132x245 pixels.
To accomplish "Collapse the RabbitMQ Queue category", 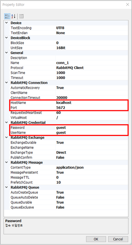I will click(7, 187).
